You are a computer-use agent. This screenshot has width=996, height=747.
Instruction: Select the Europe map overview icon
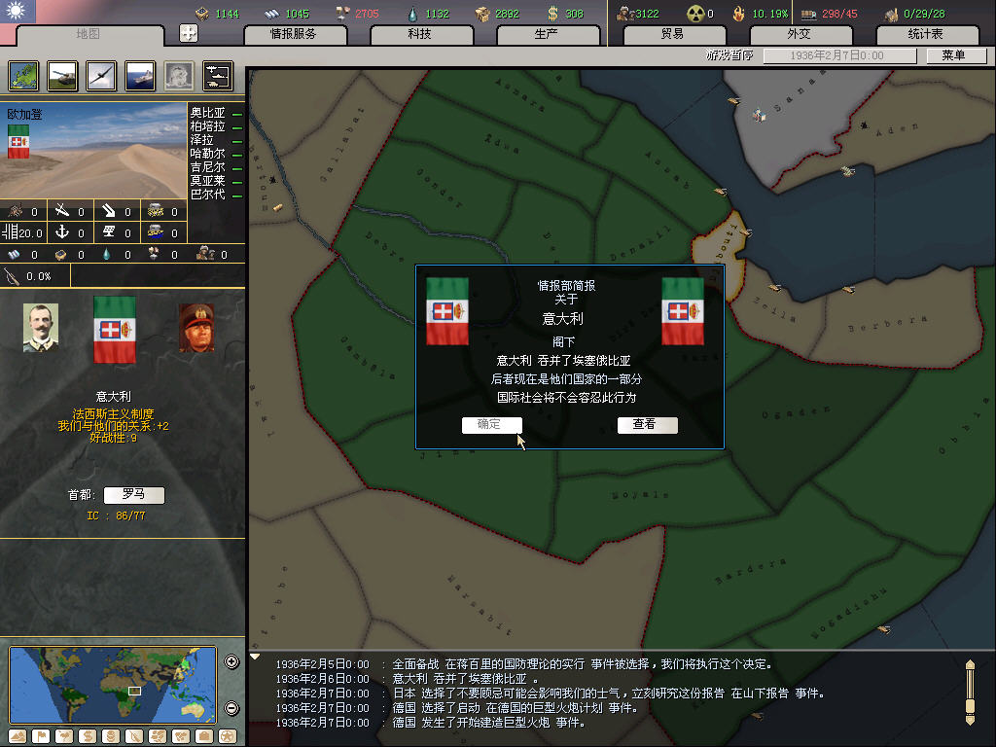pos(24,76)
